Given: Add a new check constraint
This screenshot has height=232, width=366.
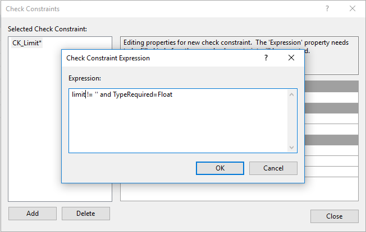Looking at the screenshot, I should (x=33, y=214).
